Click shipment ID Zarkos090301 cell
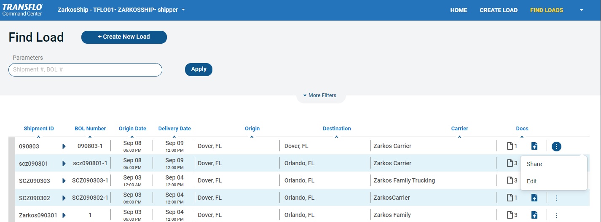Screen dimensions: 601x222 point(38,215)
